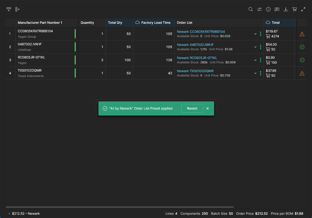Click the add column icon in toolbar

point(18,9)
